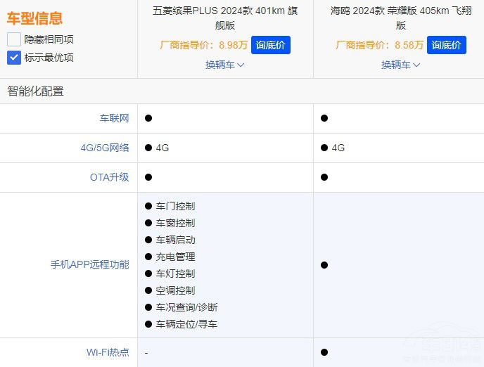The image size is (484, 367).
Task: Click the 车门控制 feature item
Action: [x=175, y=206]
